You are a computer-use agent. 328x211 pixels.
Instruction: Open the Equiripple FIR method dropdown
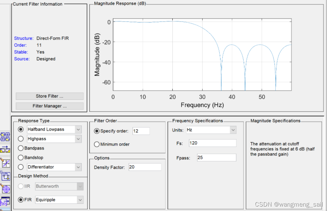[x=80, y=200]
